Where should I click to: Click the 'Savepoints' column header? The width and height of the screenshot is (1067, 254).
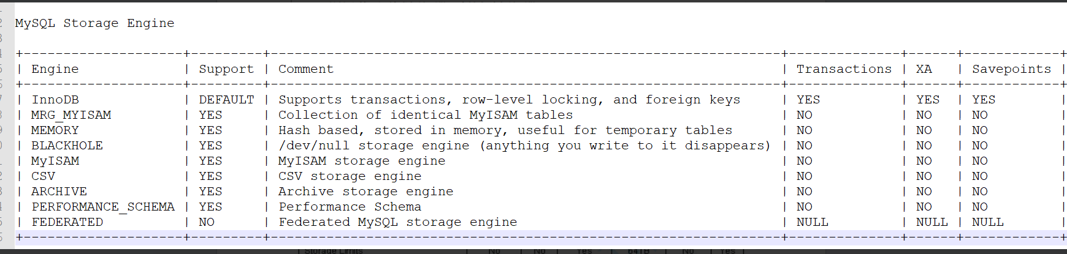(x=1011, y=69)
